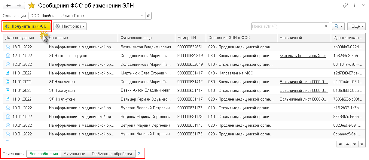Open organization form via icon next to dropdown

coord(148,16)
